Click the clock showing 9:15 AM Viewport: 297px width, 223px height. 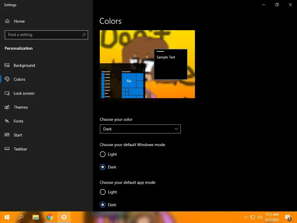[272, 215]
